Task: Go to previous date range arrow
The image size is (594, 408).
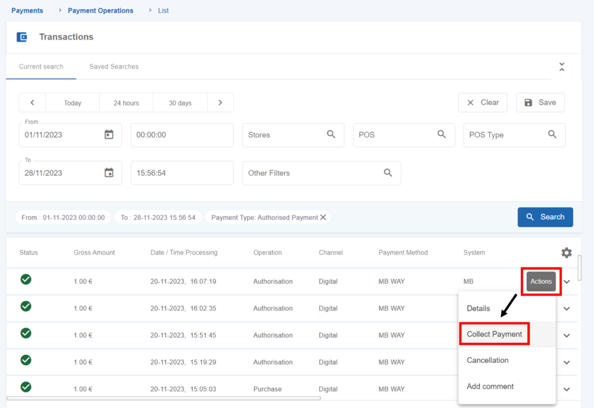Action: (x=32, y=103)
